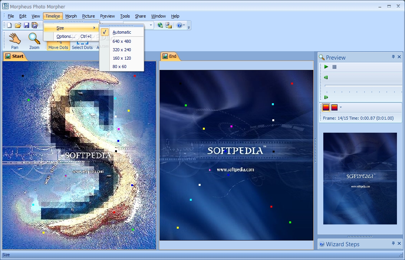Click the morph preview thumbnail image
405x260 pixels.
[360, 179]
